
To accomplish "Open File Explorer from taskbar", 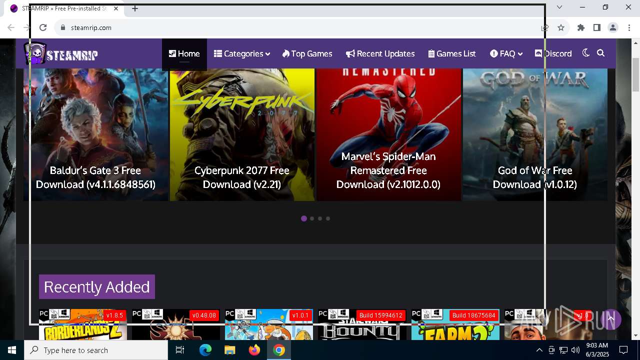I will (230, 350).
